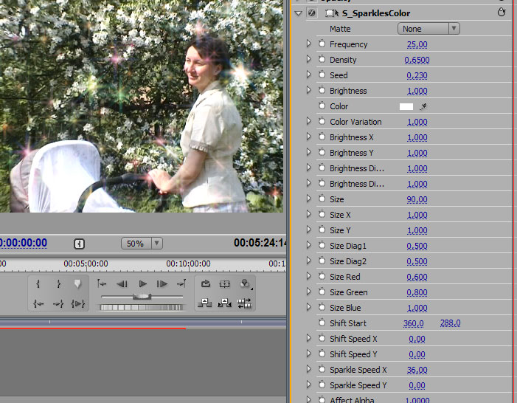Select the Color eyedropper tool

coord(423,106)
